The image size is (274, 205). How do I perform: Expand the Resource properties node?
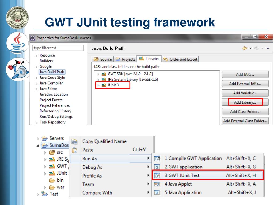(x=36, y=56)
